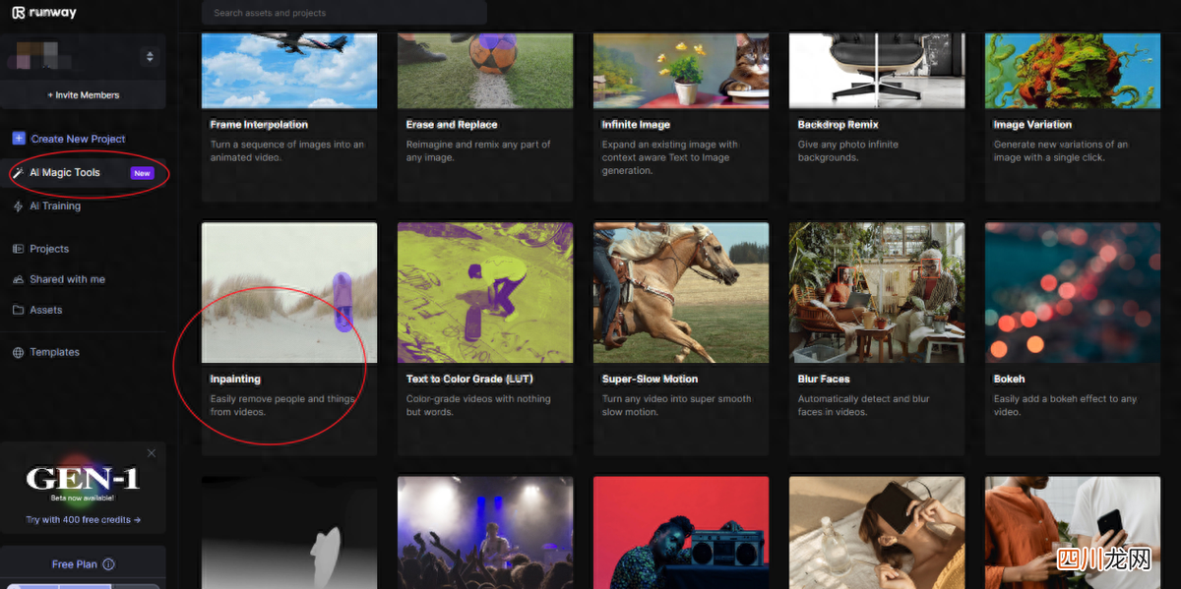
Task: Click the Templates globe icon
Action: click(18, 352)
